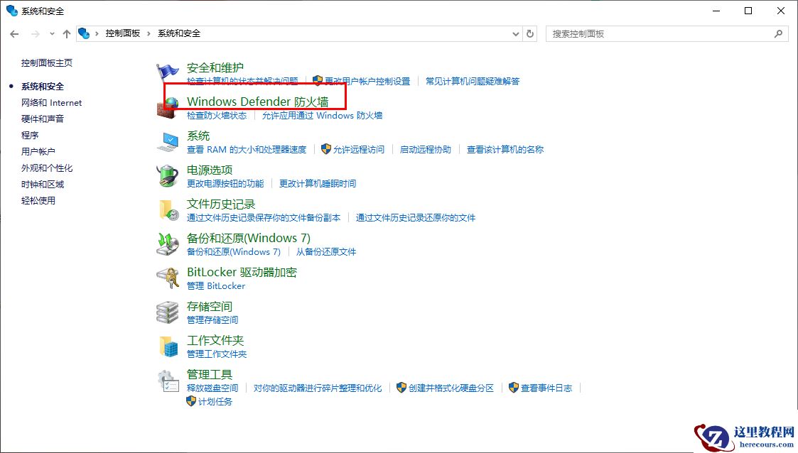Click the 安全和维护 flag icon
Viewport: 798px width, 453px height.
coord(168,70)
